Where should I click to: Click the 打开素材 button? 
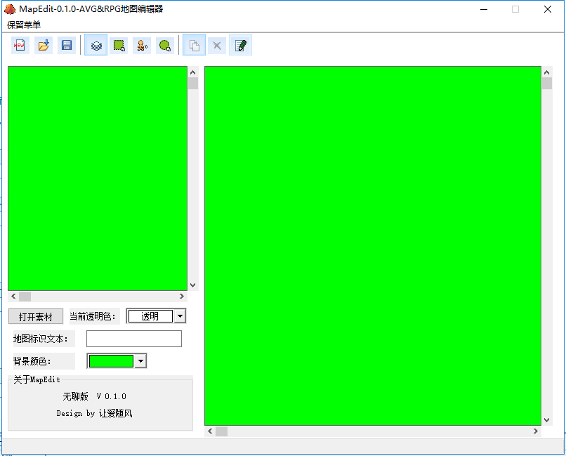click(x=36, y=317)
